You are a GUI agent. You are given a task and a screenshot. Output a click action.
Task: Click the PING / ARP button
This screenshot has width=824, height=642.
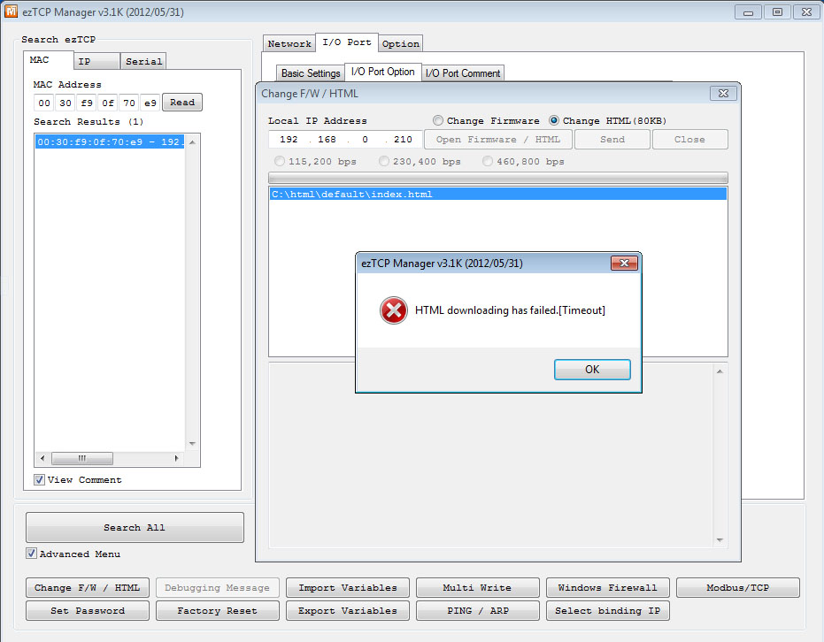pyautogui.click(x=477, y=611)
